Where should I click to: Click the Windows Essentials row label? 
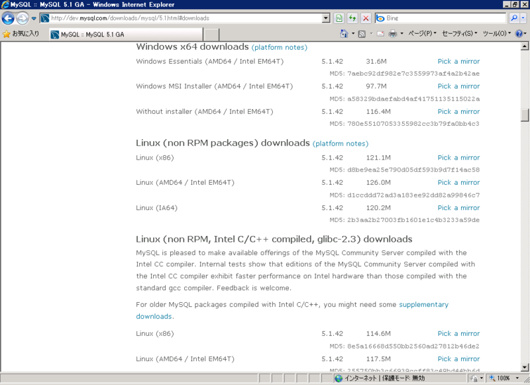coord(209,62)
